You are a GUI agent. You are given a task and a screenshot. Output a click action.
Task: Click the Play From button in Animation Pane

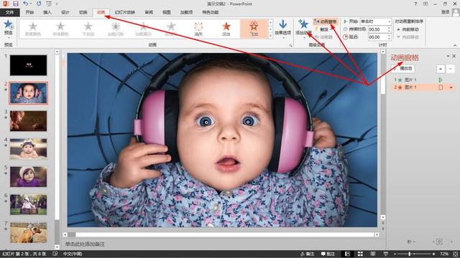coord(404,69)
